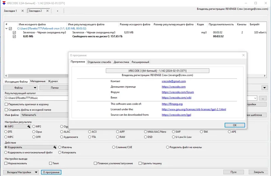Select AC3 output format

(x=89, y=132)
